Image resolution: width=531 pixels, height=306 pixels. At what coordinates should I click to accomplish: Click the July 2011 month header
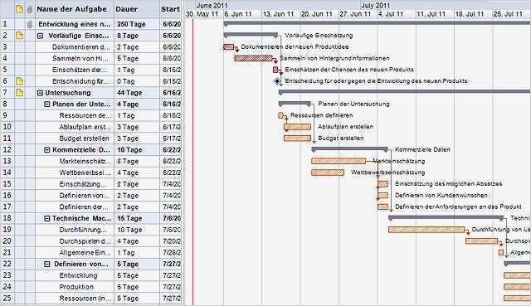tap(375, 6)
